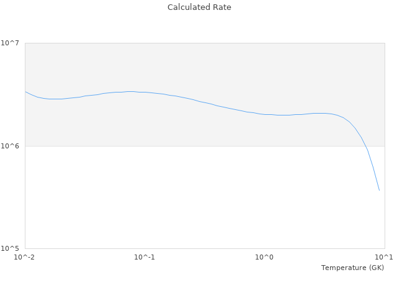The width and height of the screenshot is (397, 298).
Task: Click the blue curve's lowest end point
Action: pyautogui.click(x=379, y=190)
